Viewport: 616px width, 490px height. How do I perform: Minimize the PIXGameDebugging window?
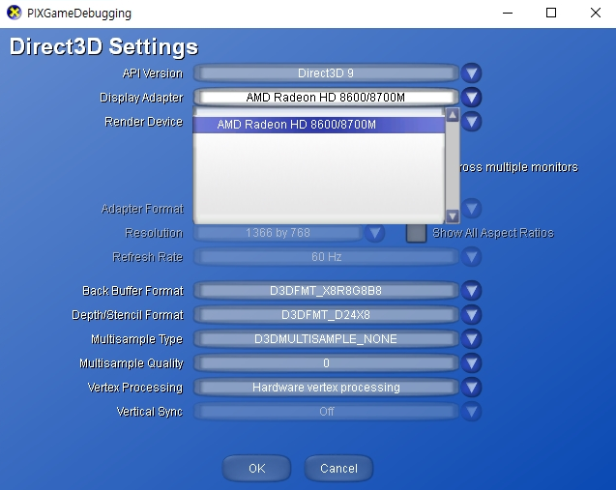508,13
